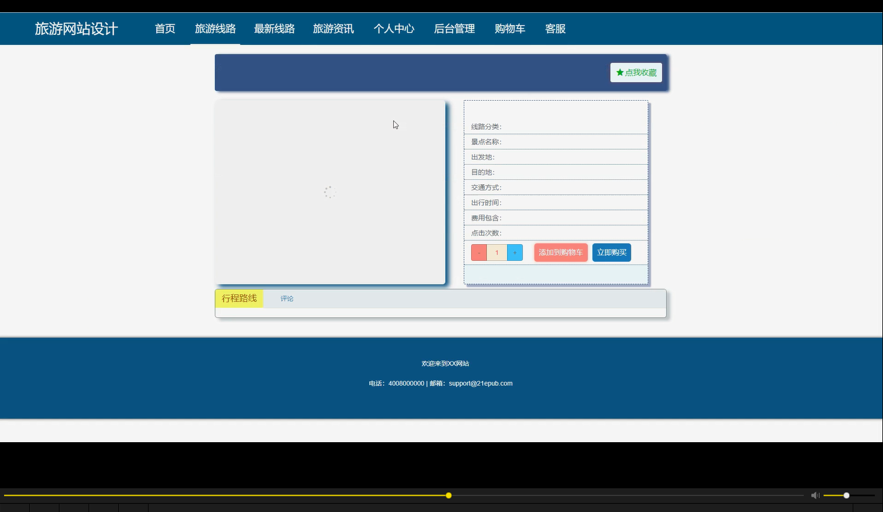Open the 客服 menu item

point(554,29)
